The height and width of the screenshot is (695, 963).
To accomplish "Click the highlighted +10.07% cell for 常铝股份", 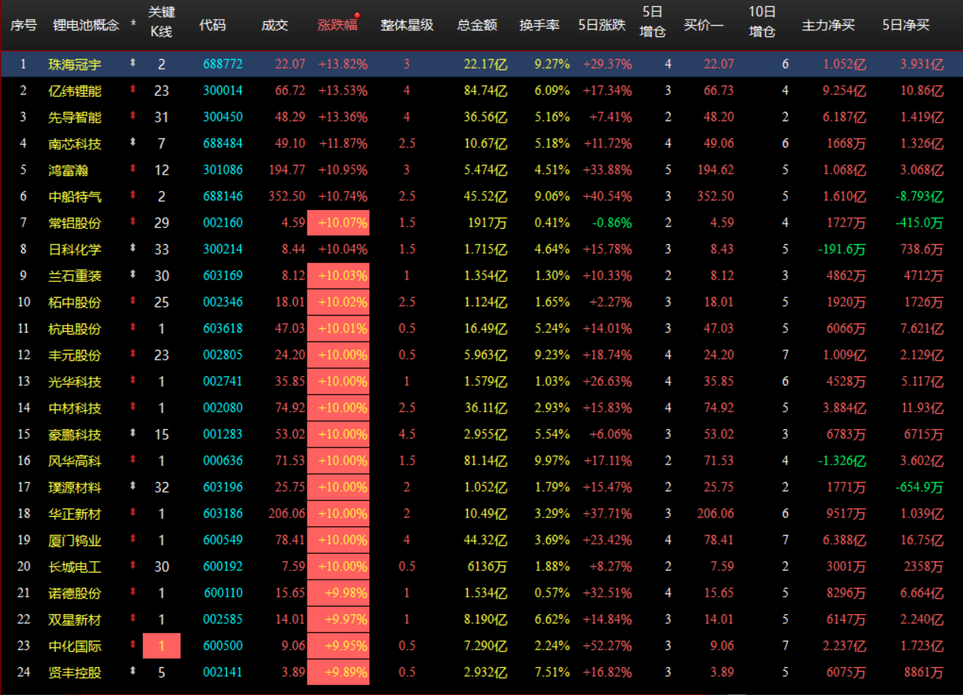I will (338, 223).
